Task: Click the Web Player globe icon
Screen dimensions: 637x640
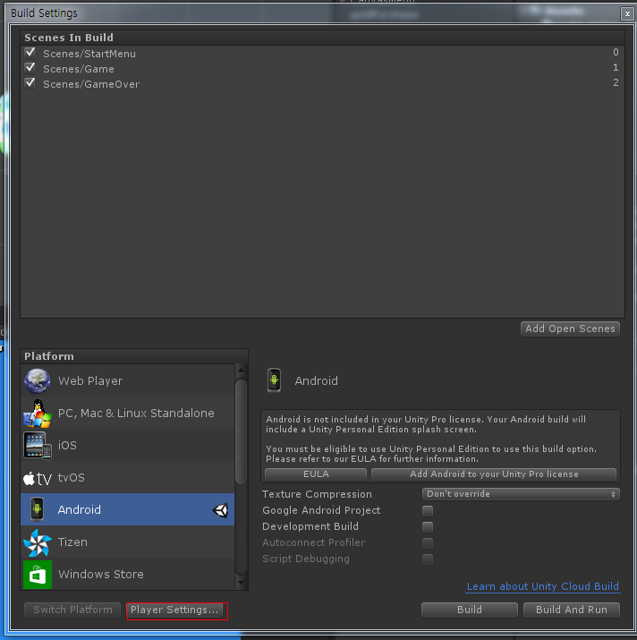Action: tap(38, 380)
